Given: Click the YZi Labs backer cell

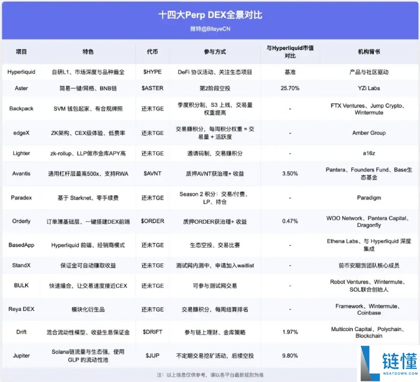Looking at the screenshot, I should coord(369,88).
